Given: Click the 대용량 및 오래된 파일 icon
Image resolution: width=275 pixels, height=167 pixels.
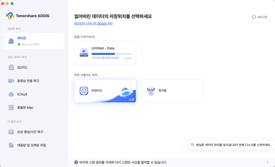Looking at the screenshot, I should click(11, 145).
